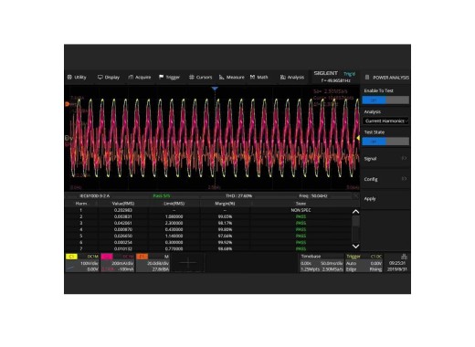The image size is (475, 347).
Task: Click the Freq : 50.04Hz readout
Action: coord(312,196)
